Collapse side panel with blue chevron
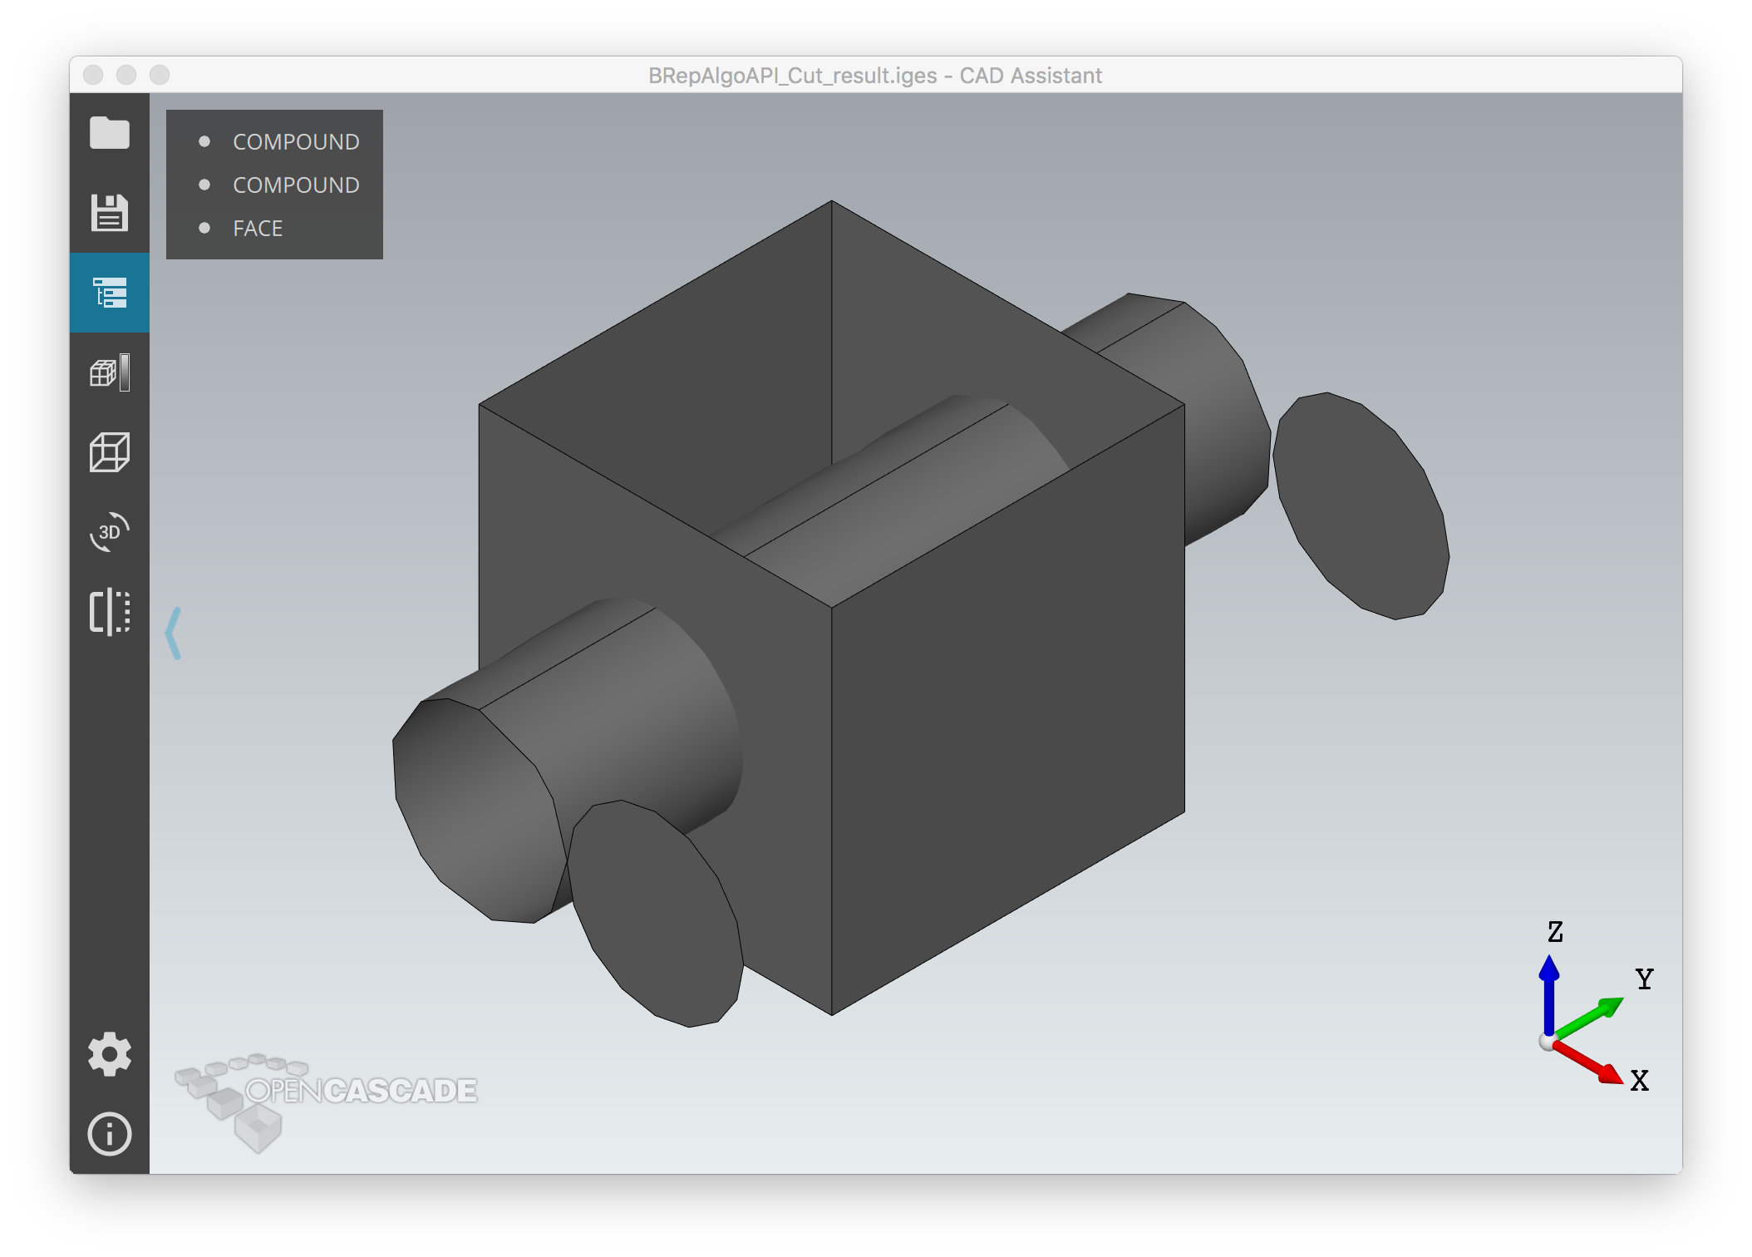The height and width of the screenshot is (1257, 1752). point(174,633)
